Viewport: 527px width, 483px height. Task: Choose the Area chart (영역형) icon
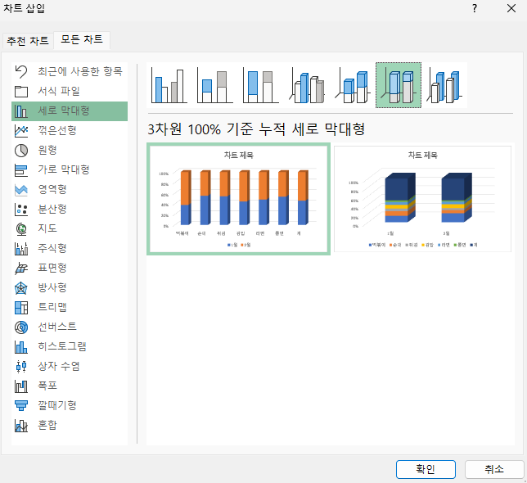tap(21, 190)
